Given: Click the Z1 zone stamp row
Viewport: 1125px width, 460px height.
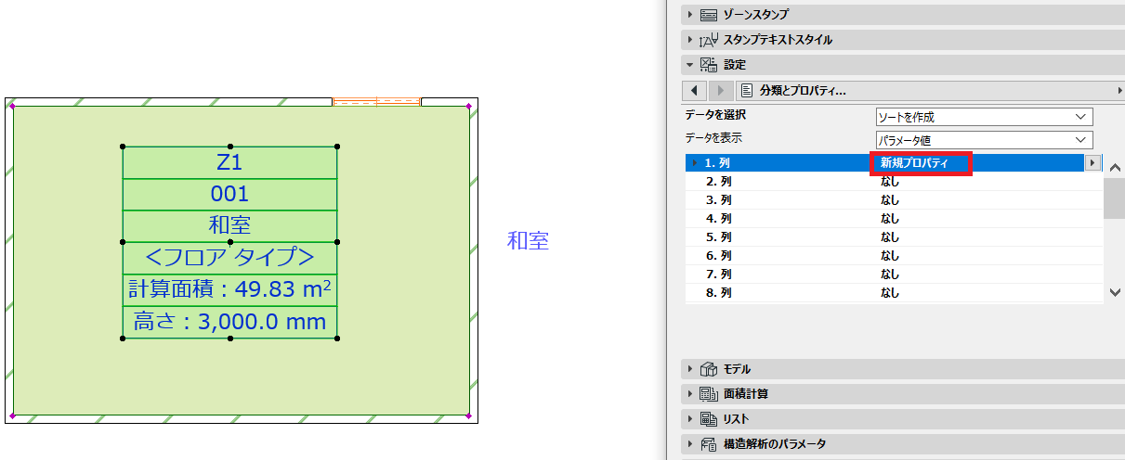Looking at the screenshot, I should tap(229, 162).
